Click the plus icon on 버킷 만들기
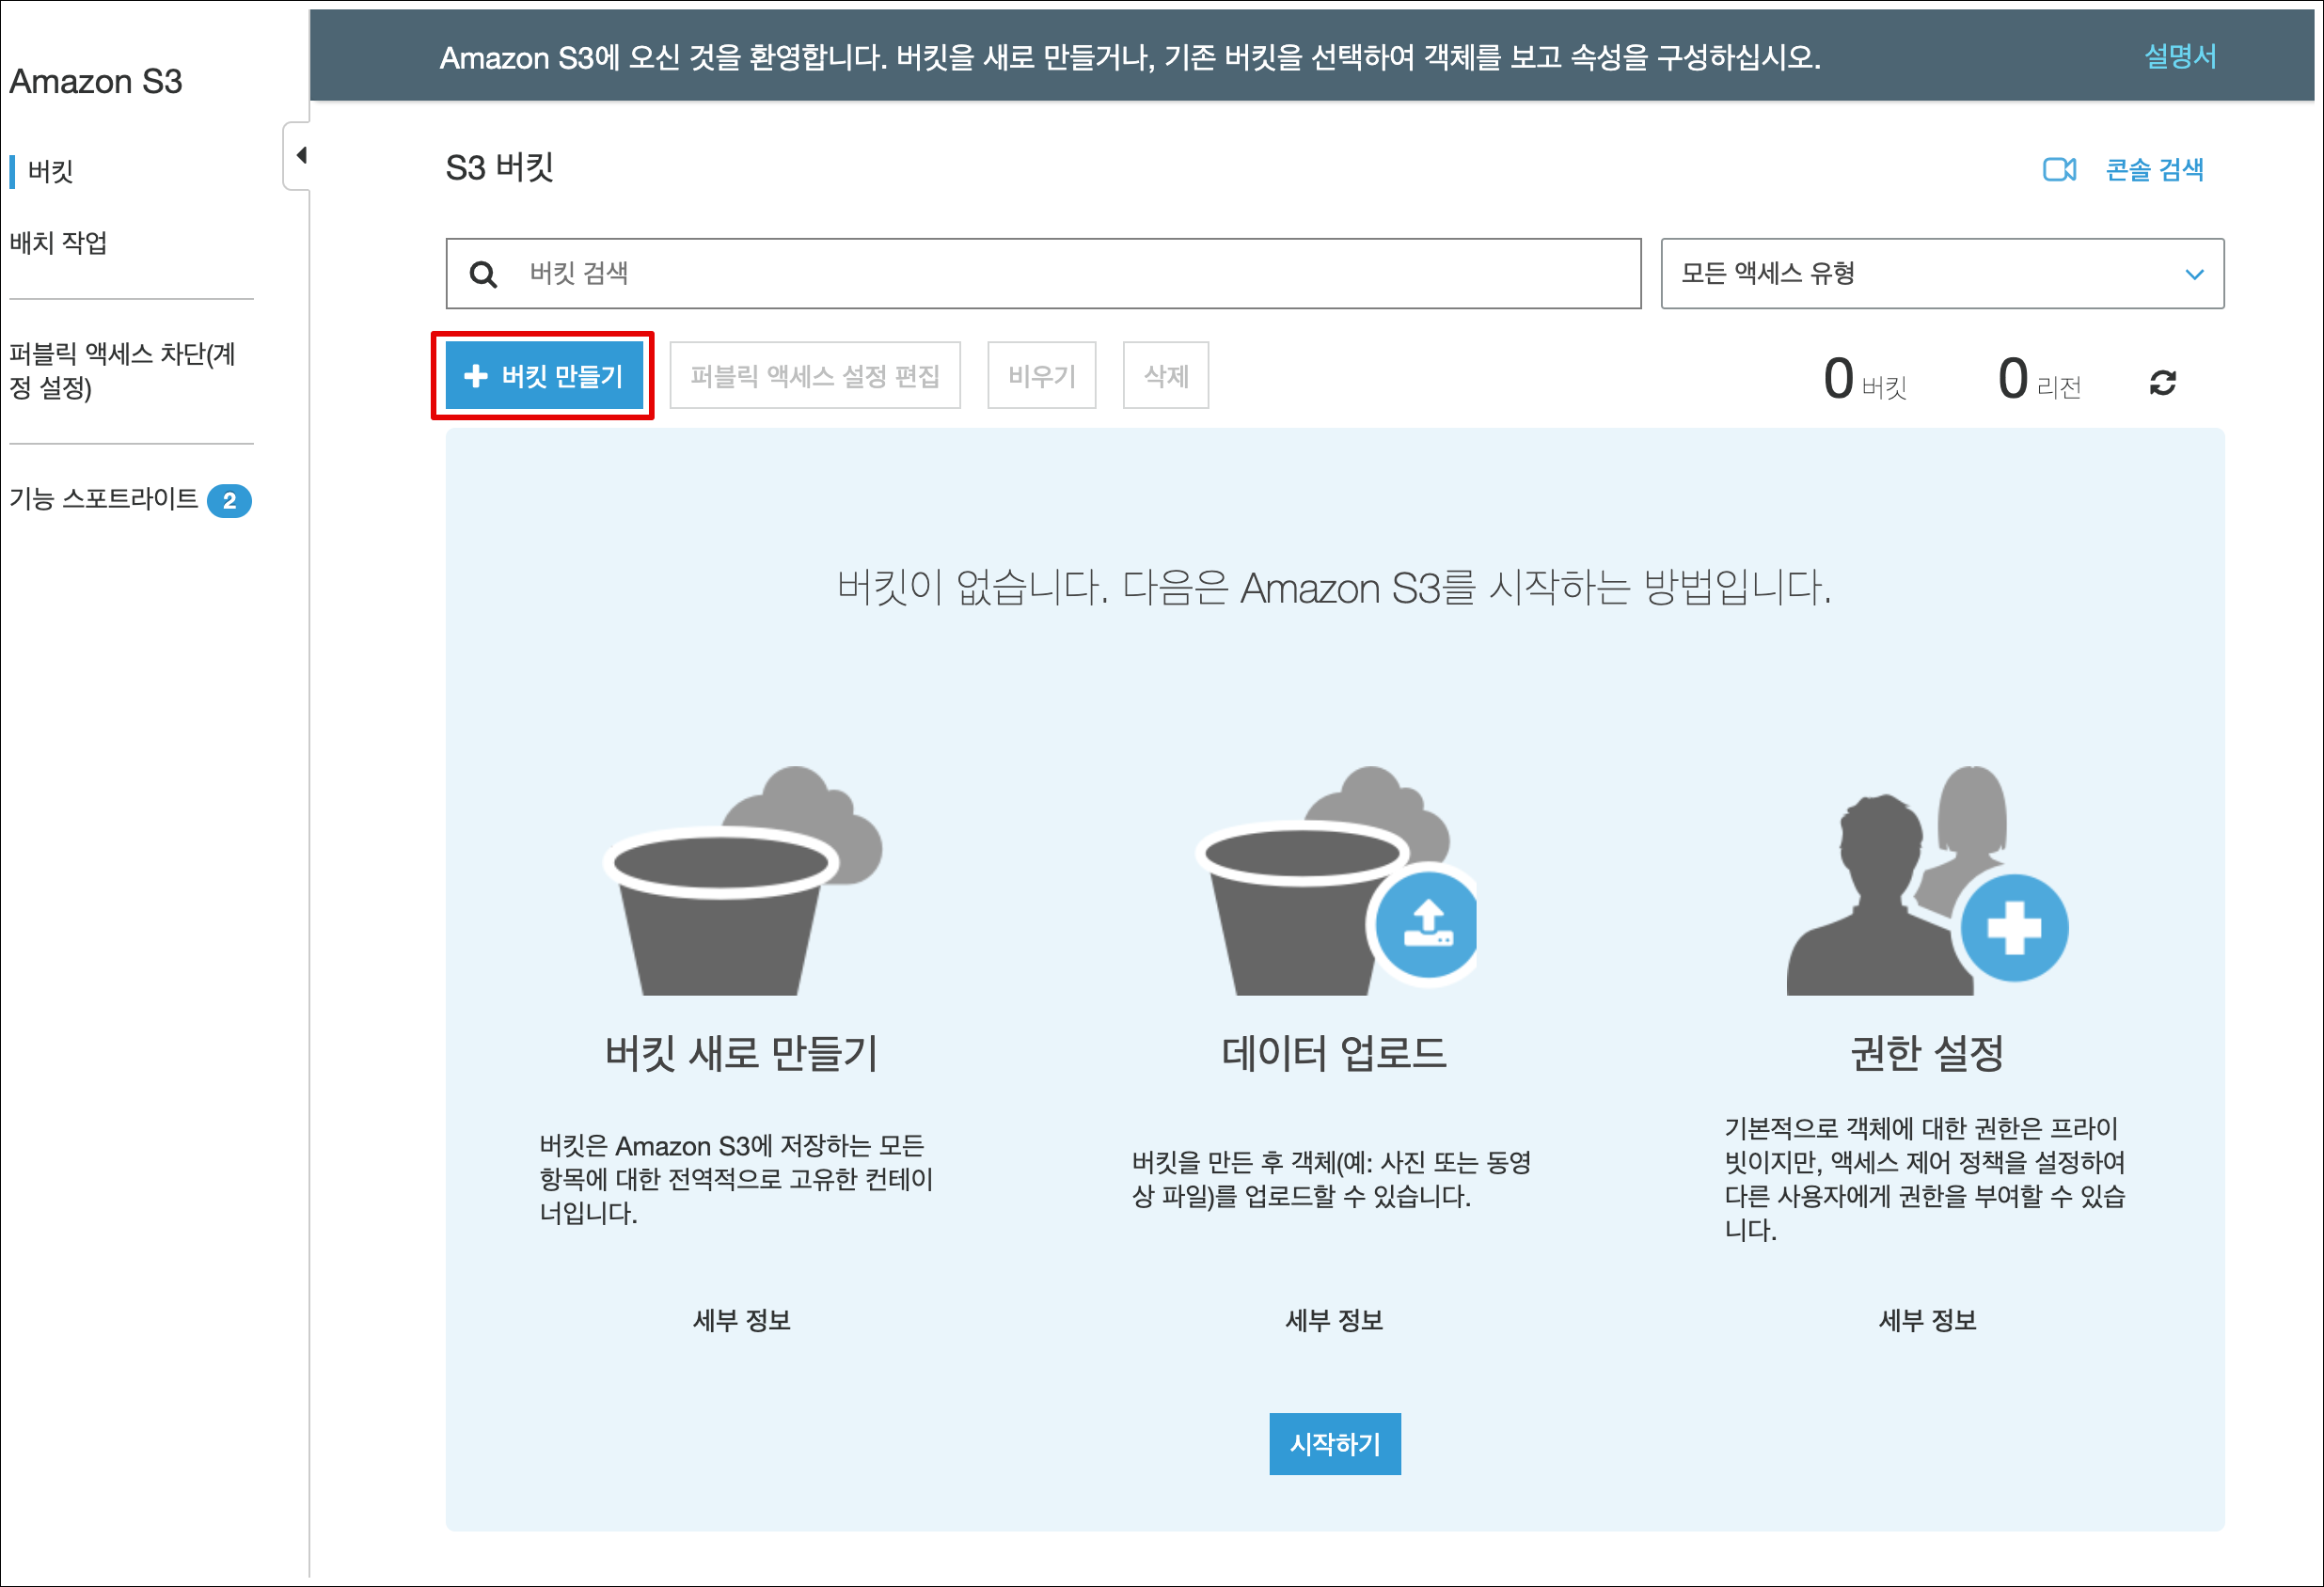This screenshot has height=1587, width=2324. [x=476, y=376]
